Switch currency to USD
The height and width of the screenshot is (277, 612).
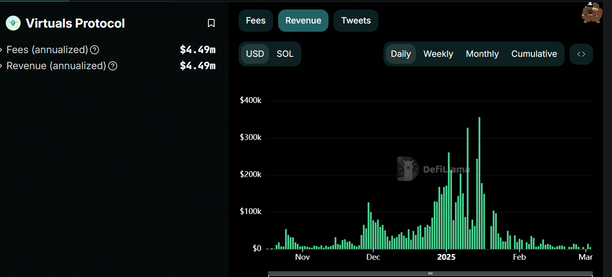click(x=255, y=54)
